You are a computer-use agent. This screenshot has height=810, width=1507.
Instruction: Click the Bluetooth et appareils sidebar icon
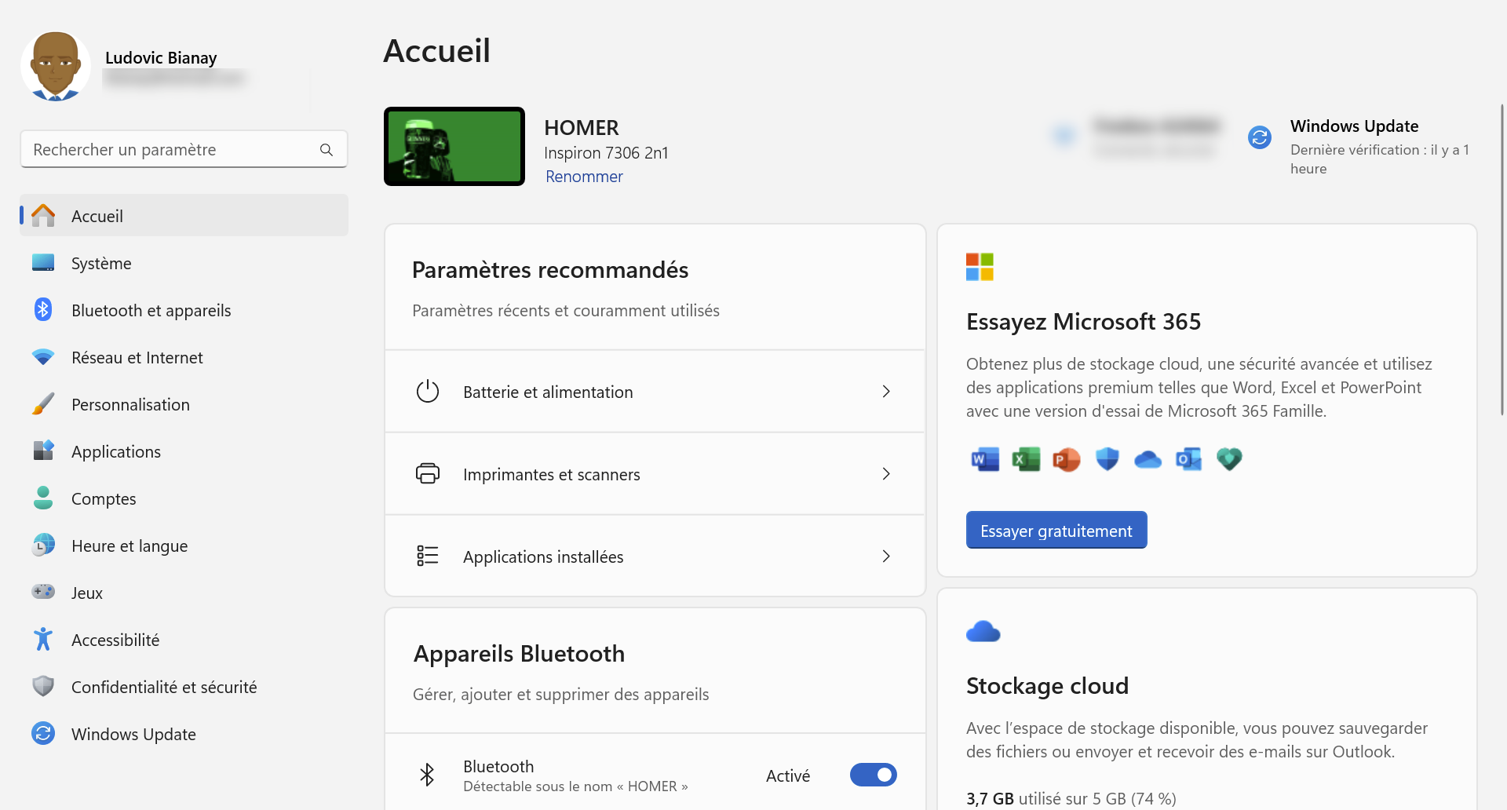(43, 310)
